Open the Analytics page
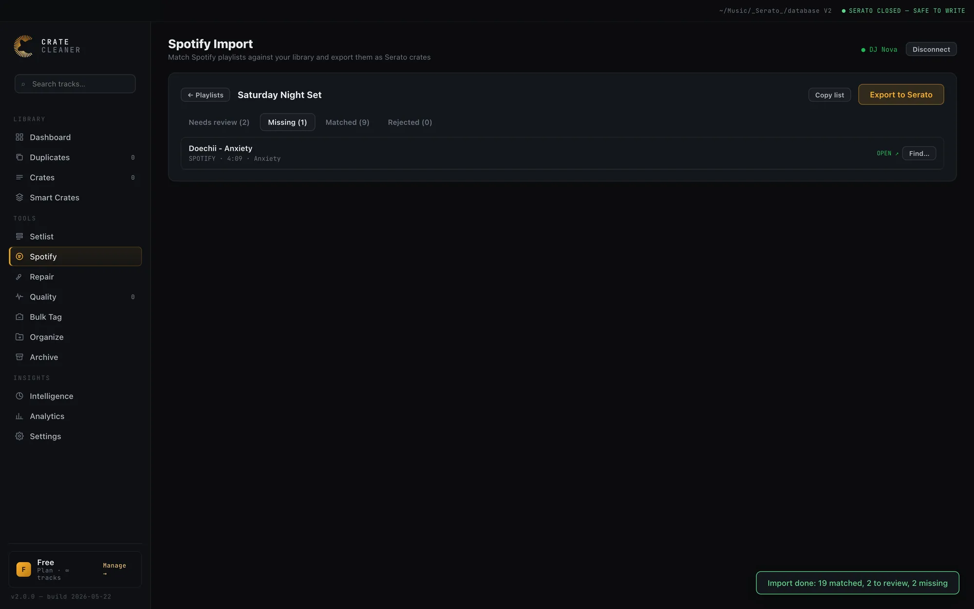Image resolution: width=974 pixels, height=609 pixels. click(75, 416)
